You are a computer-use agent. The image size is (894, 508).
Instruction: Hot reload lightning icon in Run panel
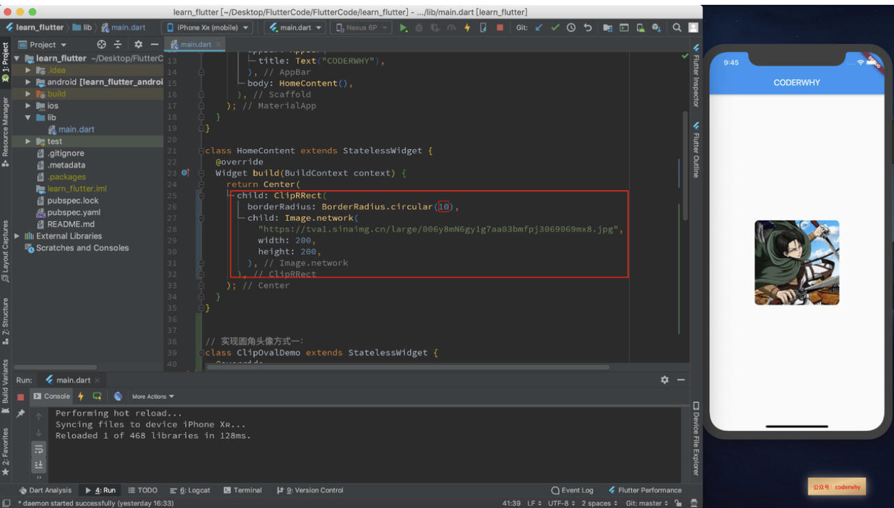[80, 396]
